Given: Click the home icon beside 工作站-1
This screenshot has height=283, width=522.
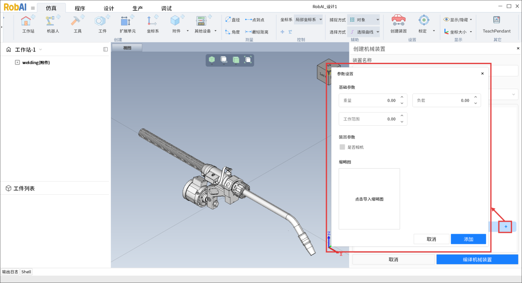Looking at the screenshot, I should coord(9,50).
